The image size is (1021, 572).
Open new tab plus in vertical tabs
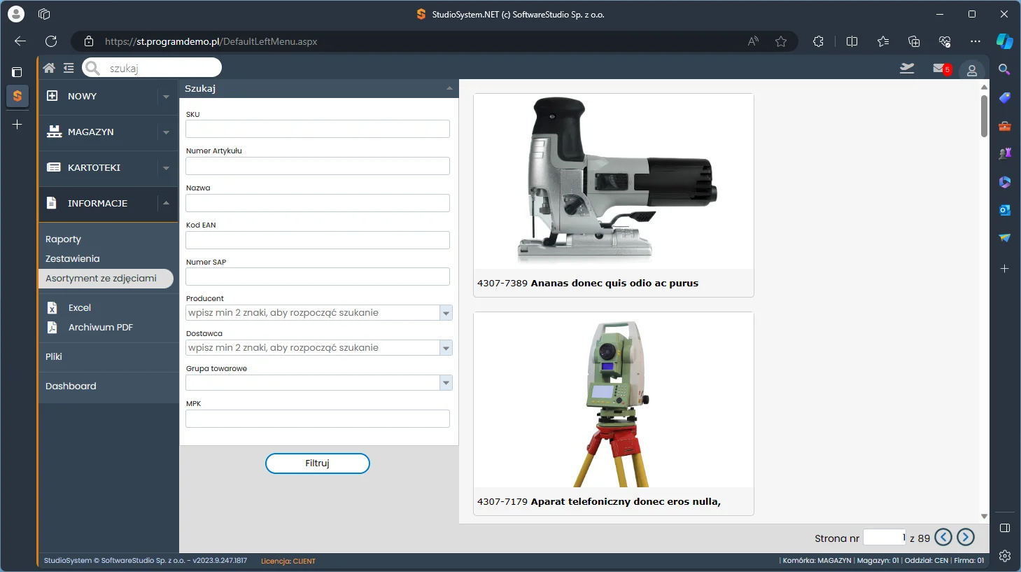pos(17,124)
